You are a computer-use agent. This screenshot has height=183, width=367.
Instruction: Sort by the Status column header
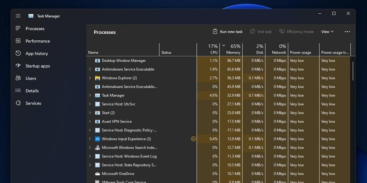[x=178, y=49]
